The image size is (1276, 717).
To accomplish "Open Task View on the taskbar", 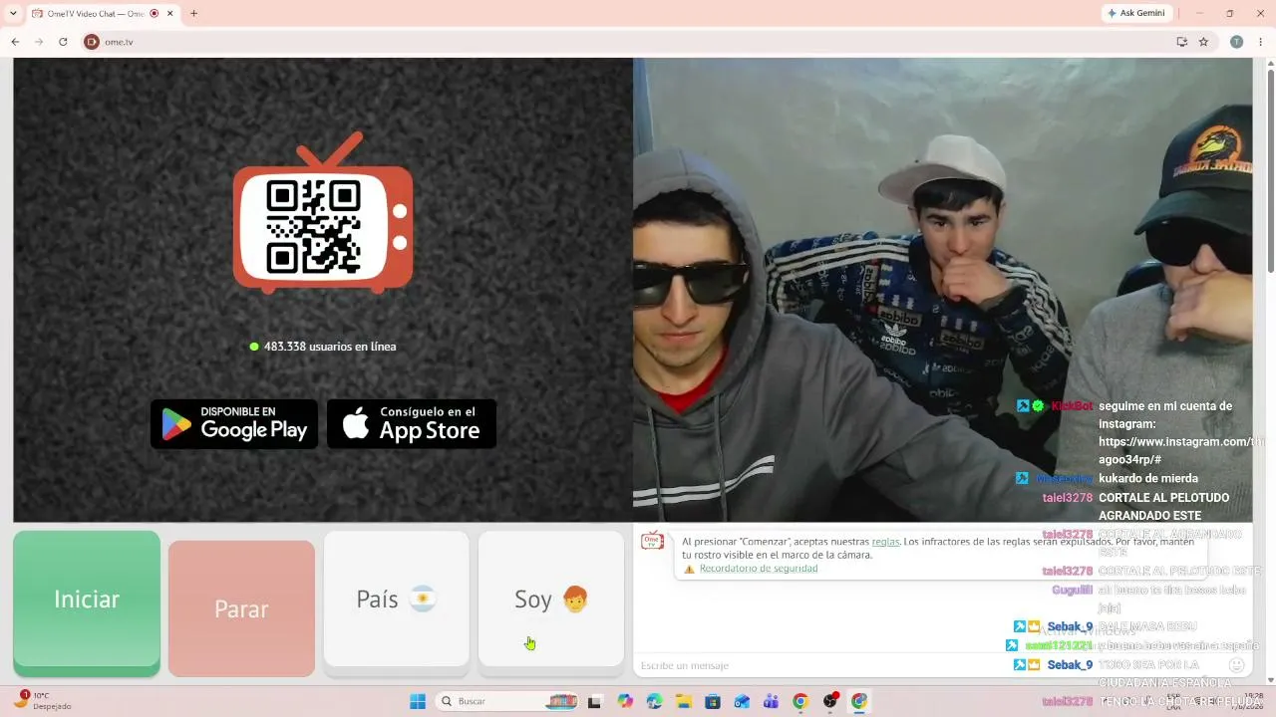I will coord(594,701).
